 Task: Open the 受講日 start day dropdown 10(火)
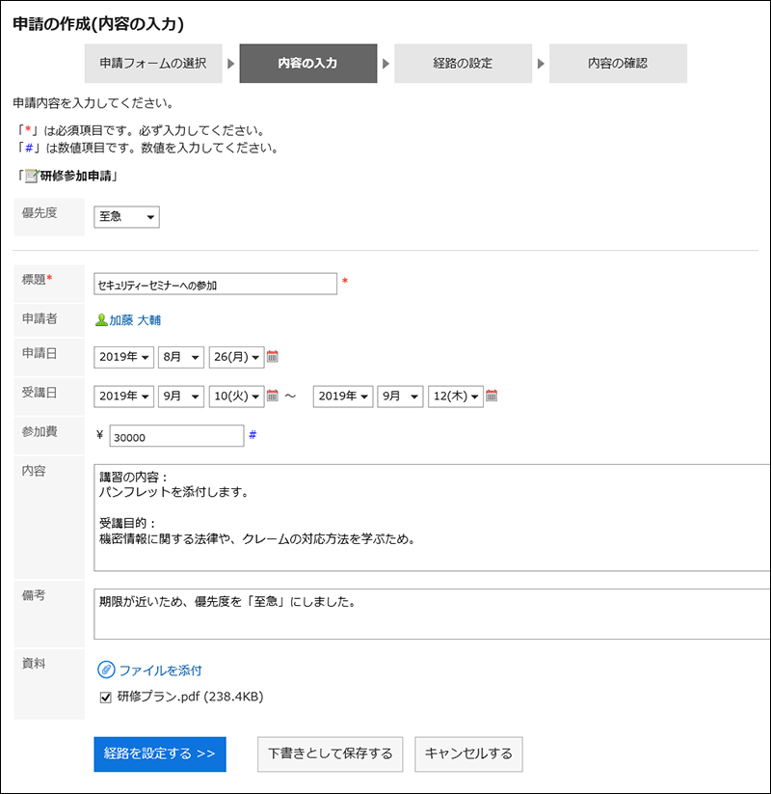(236, 396)
